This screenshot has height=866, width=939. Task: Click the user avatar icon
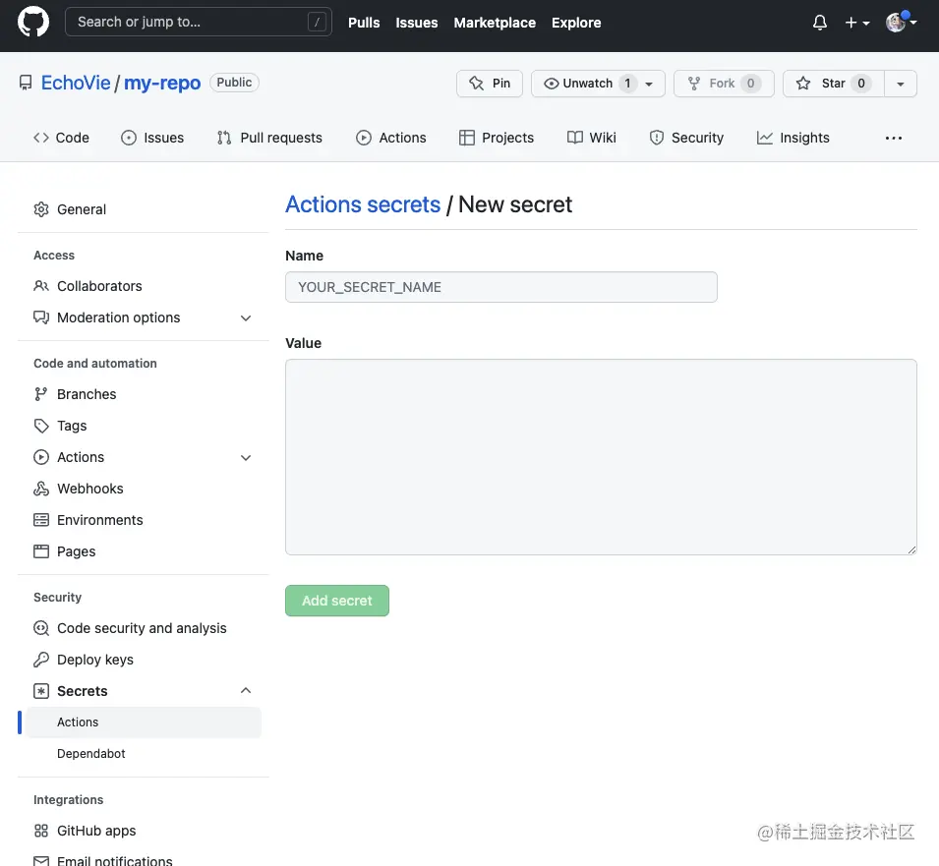(x=896, y=23)
